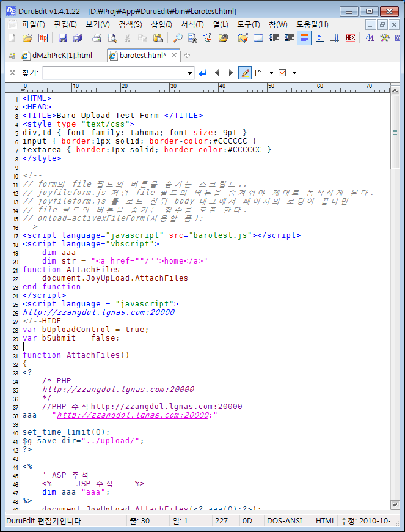Close the find bar
Image resolution: width=405 pixels, height=532 pixels.
pyautogui.click(x=13, y=73)
